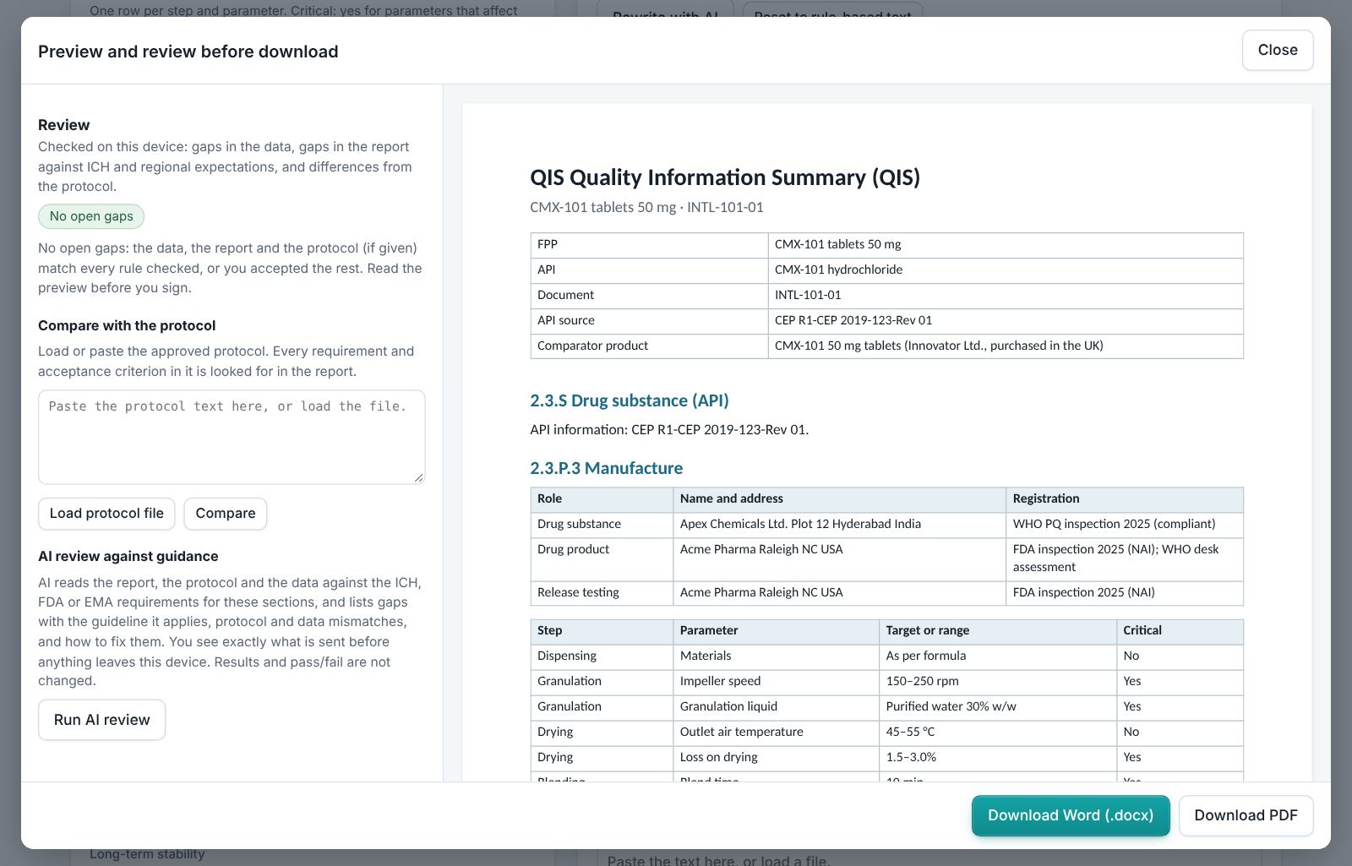Select the As per formula cell
The height and width of the screenshot is (866, 1352).
pyautogui.click(x=997, y=656)
